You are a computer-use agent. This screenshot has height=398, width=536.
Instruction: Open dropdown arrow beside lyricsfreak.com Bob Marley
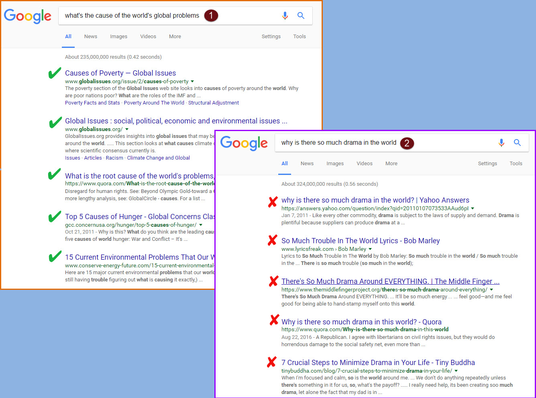click(370, 249)
